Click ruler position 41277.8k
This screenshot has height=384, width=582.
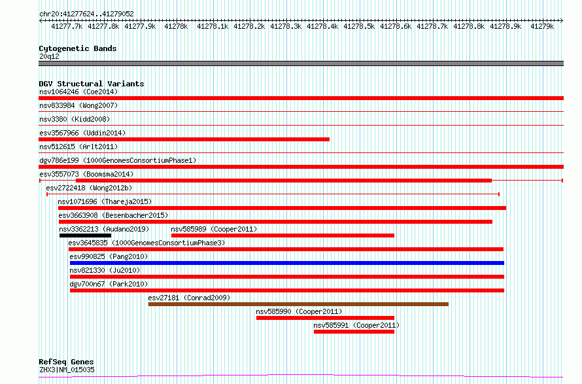(x=103, y=26)
